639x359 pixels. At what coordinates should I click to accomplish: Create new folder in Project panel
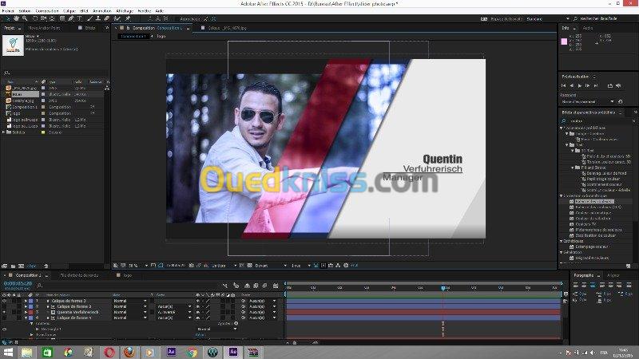(x=13, y=266)
